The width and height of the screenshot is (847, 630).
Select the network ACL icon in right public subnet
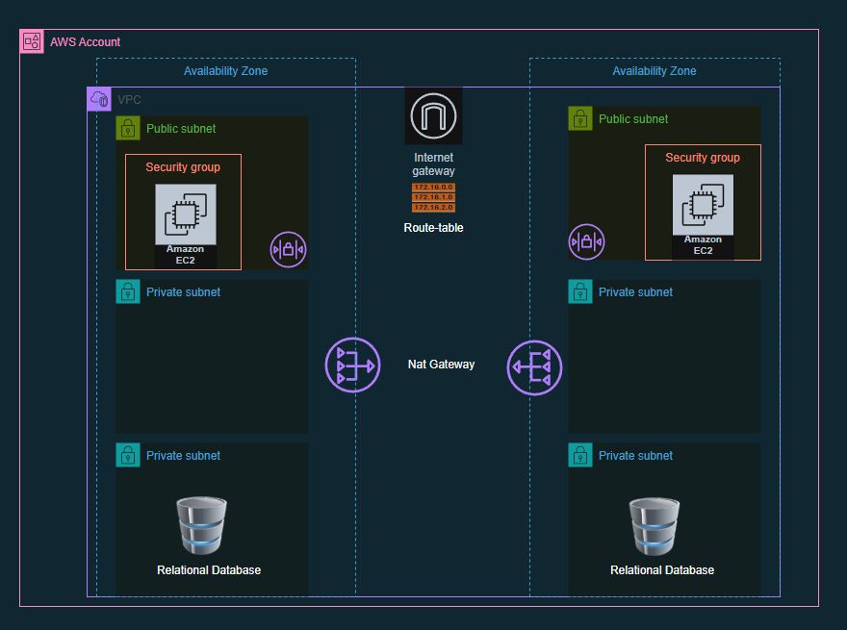586,242
